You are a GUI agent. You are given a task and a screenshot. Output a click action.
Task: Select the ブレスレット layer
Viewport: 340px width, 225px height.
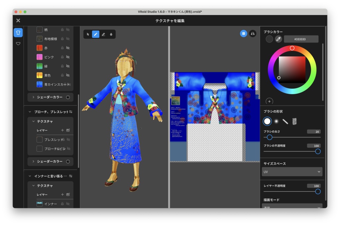coord(50,139)
